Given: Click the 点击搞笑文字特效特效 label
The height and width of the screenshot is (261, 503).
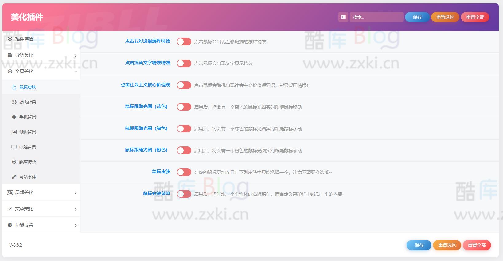Looking at the screenshot, I should (148, 63).
